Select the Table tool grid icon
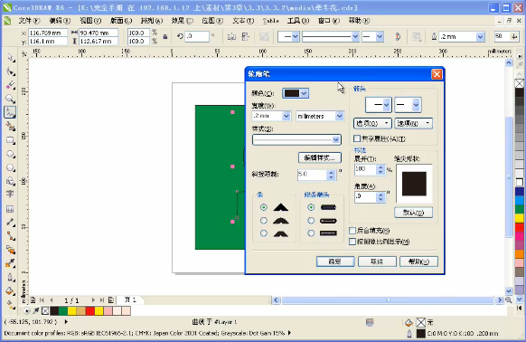The image size is (526, 342). coord(11,209)
